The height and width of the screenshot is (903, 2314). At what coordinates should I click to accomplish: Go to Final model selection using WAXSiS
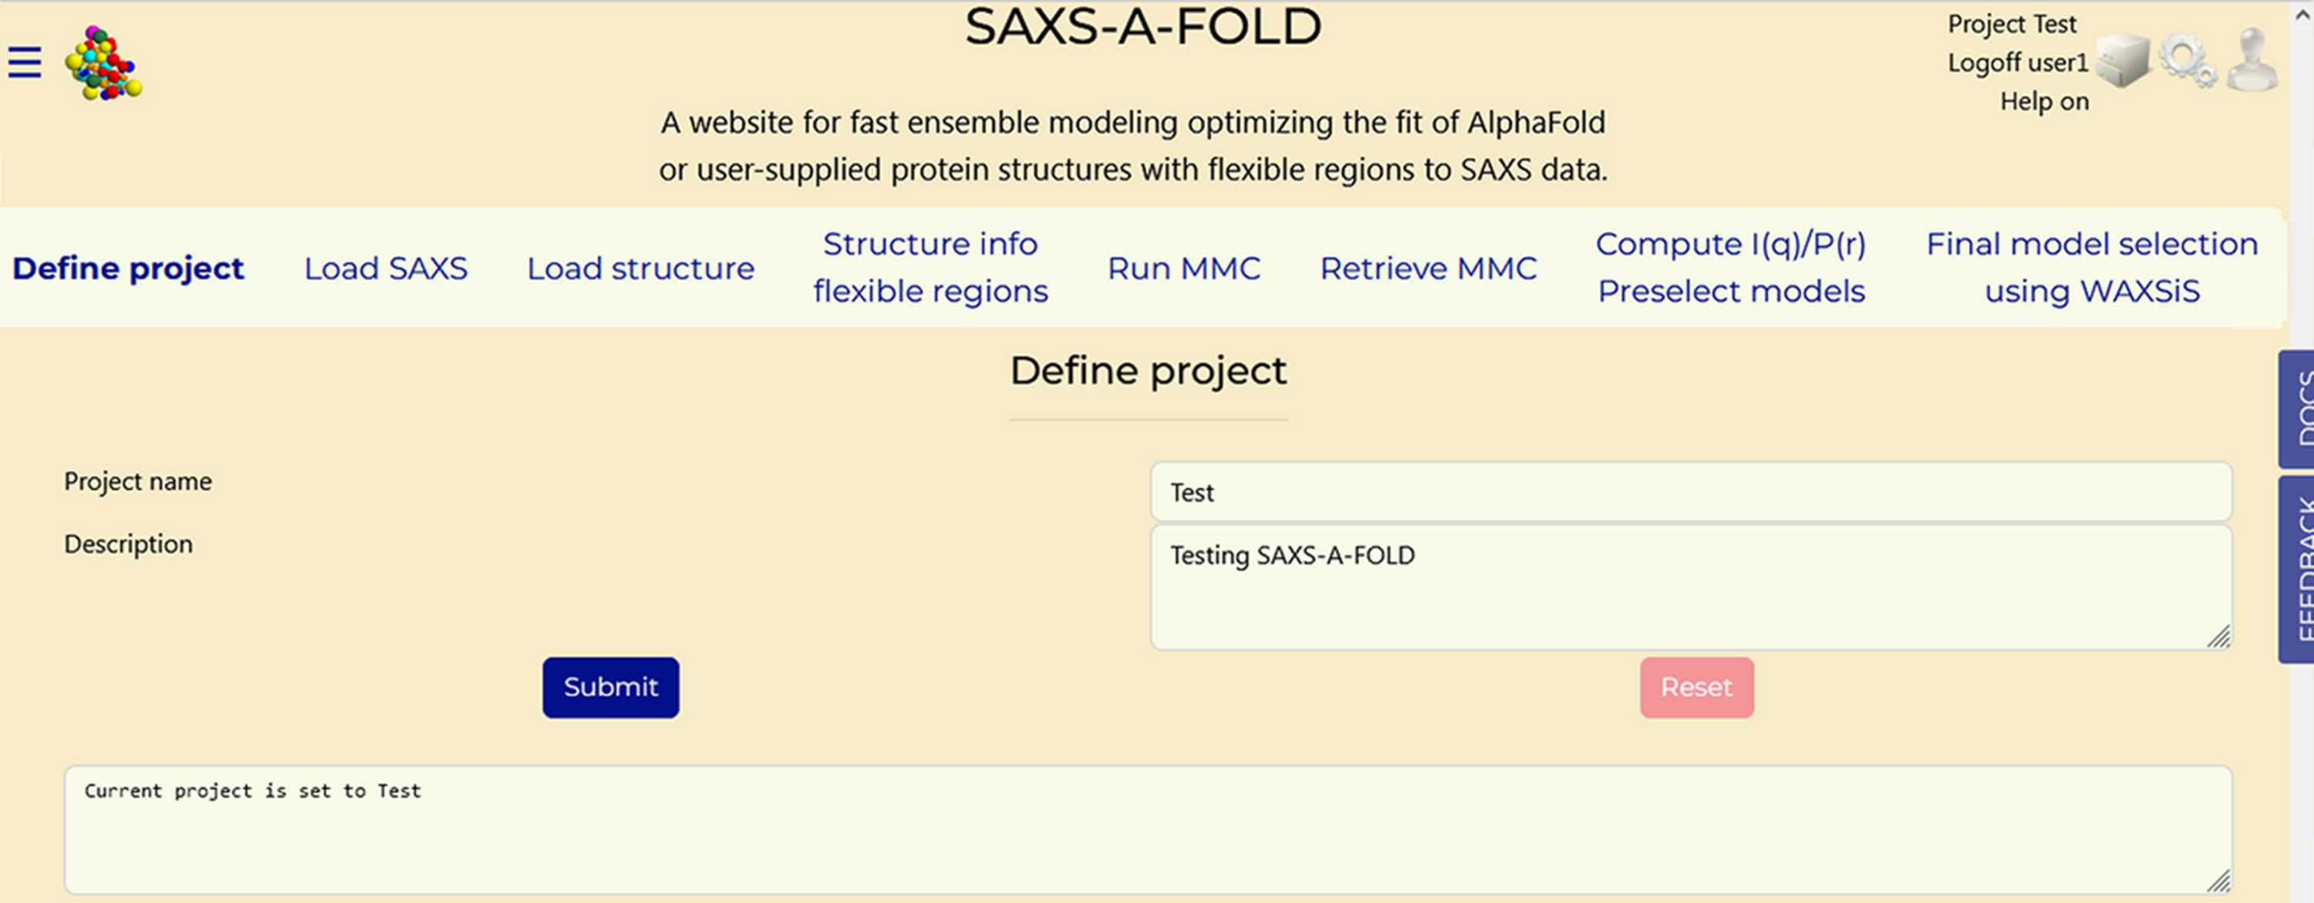2092,267
